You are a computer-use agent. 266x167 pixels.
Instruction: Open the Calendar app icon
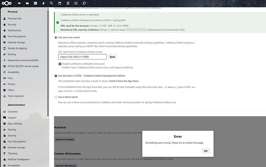point(60,3)
